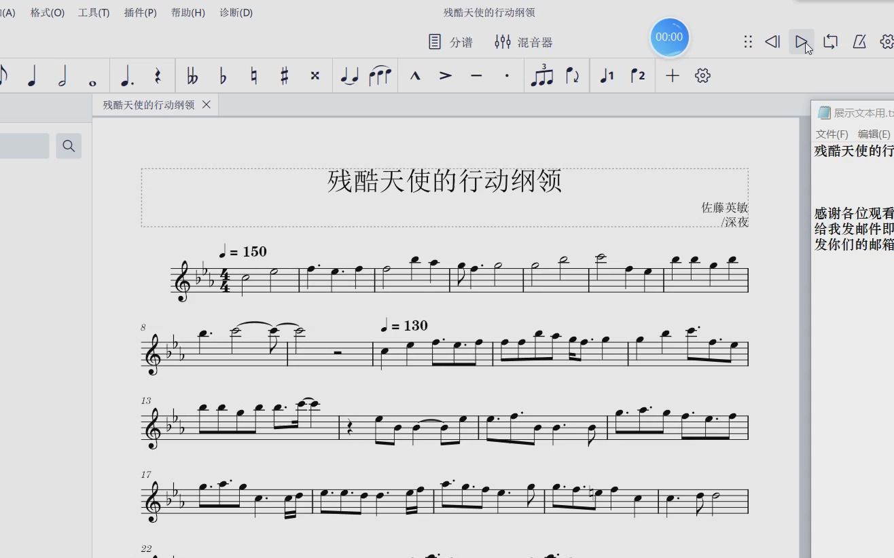Open the Format (格式) menu

coord(48,12)
